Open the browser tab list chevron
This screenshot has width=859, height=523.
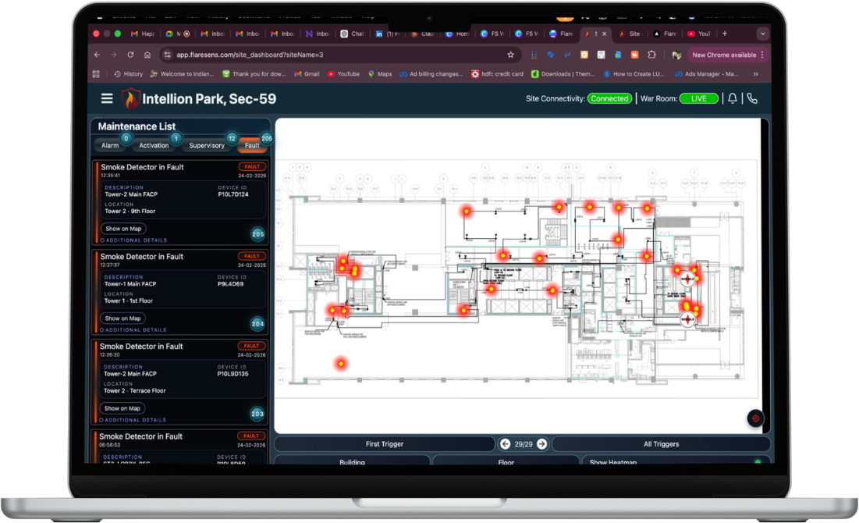(x=761, y=34)
